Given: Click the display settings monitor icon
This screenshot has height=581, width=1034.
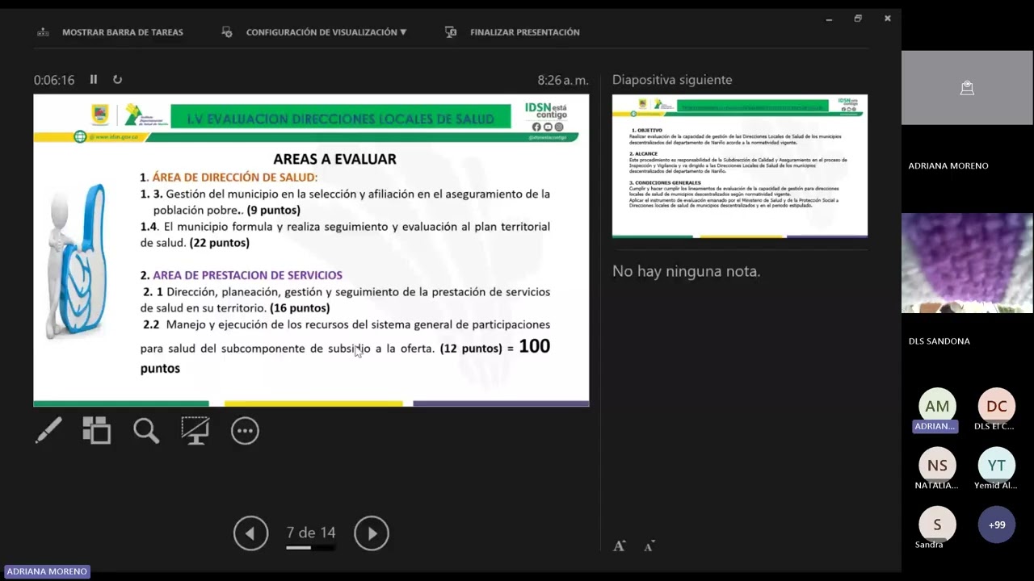Looking at the screenshot, I should pos(228,32).
